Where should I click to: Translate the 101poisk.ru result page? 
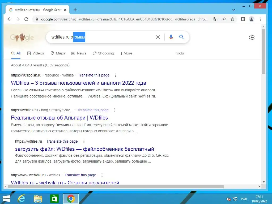coord(94,75)
